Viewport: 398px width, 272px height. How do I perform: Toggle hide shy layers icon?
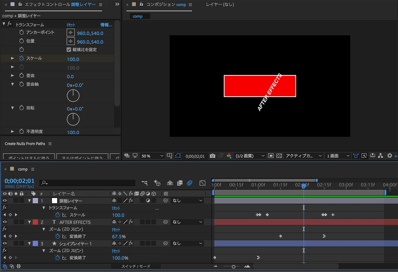[x=170, y=183]
